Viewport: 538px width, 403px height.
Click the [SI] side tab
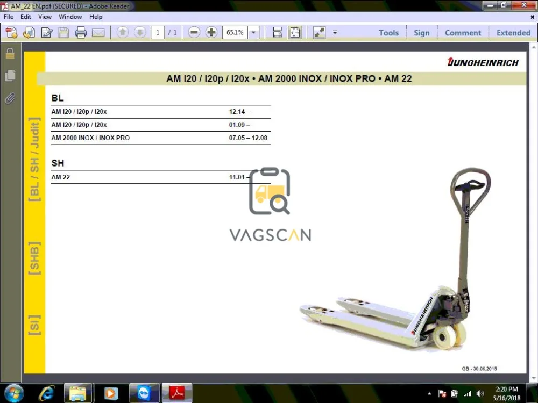(34, 325)
